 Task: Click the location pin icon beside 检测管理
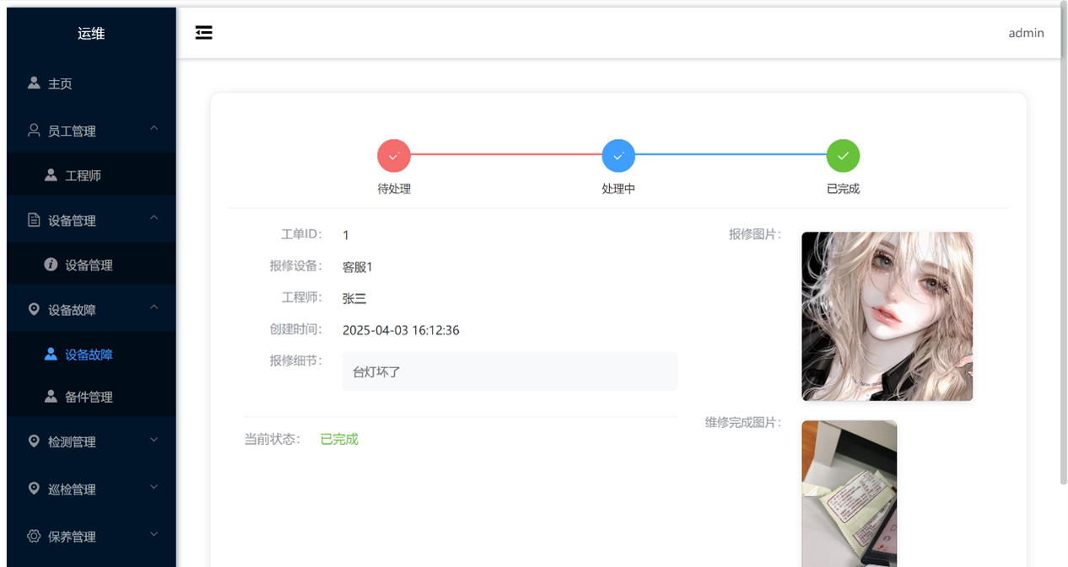point(34,441)
